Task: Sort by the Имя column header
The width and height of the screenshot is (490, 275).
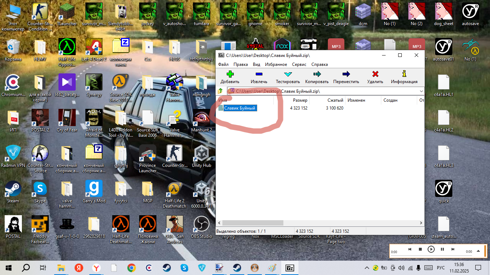Action: [245, 100]
